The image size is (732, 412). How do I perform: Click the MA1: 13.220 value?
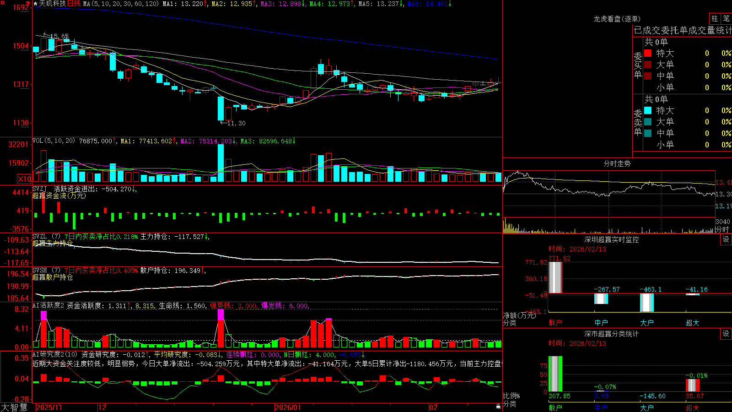[183, 4]
